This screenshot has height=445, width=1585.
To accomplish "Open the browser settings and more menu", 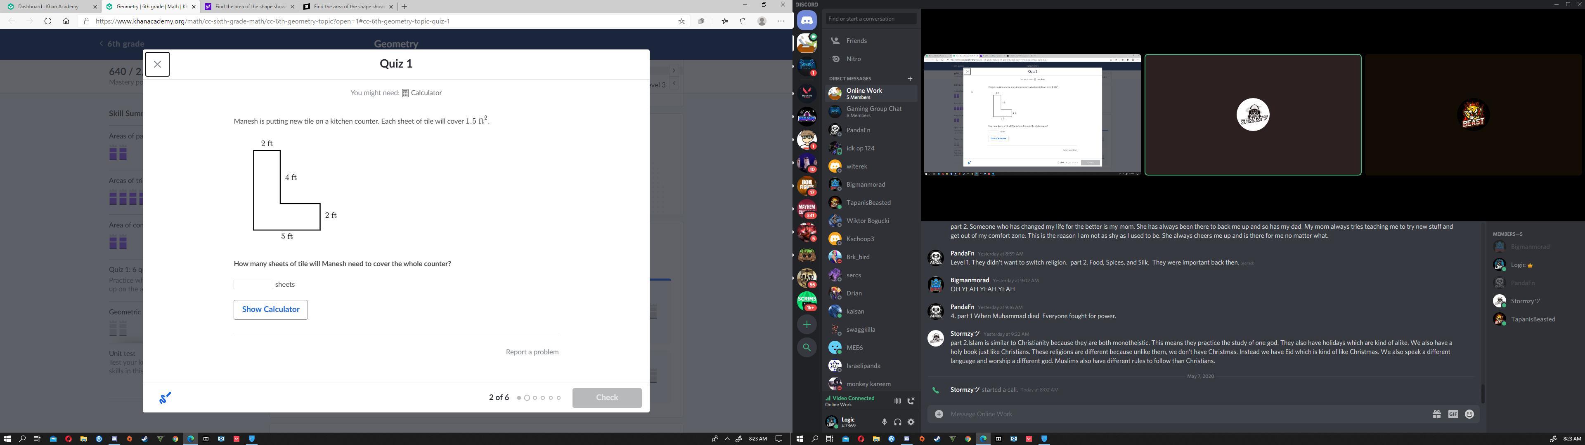I will coord(781,21).
